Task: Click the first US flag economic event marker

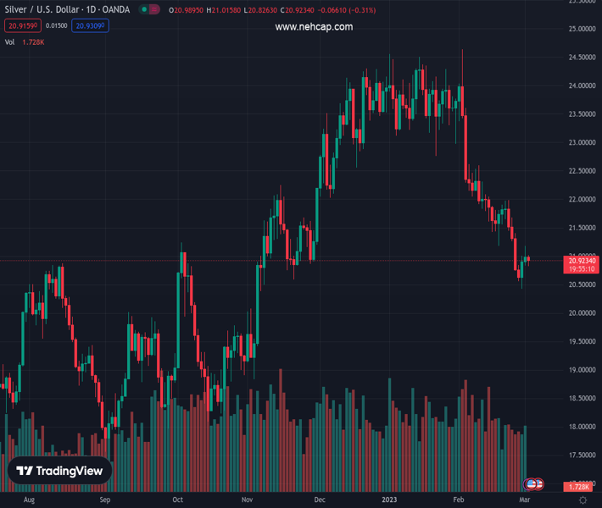Action: click(x=532, y=484)
